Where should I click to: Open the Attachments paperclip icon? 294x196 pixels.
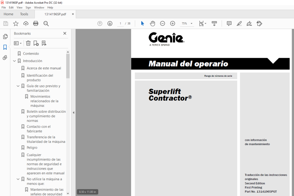(5, 58)
